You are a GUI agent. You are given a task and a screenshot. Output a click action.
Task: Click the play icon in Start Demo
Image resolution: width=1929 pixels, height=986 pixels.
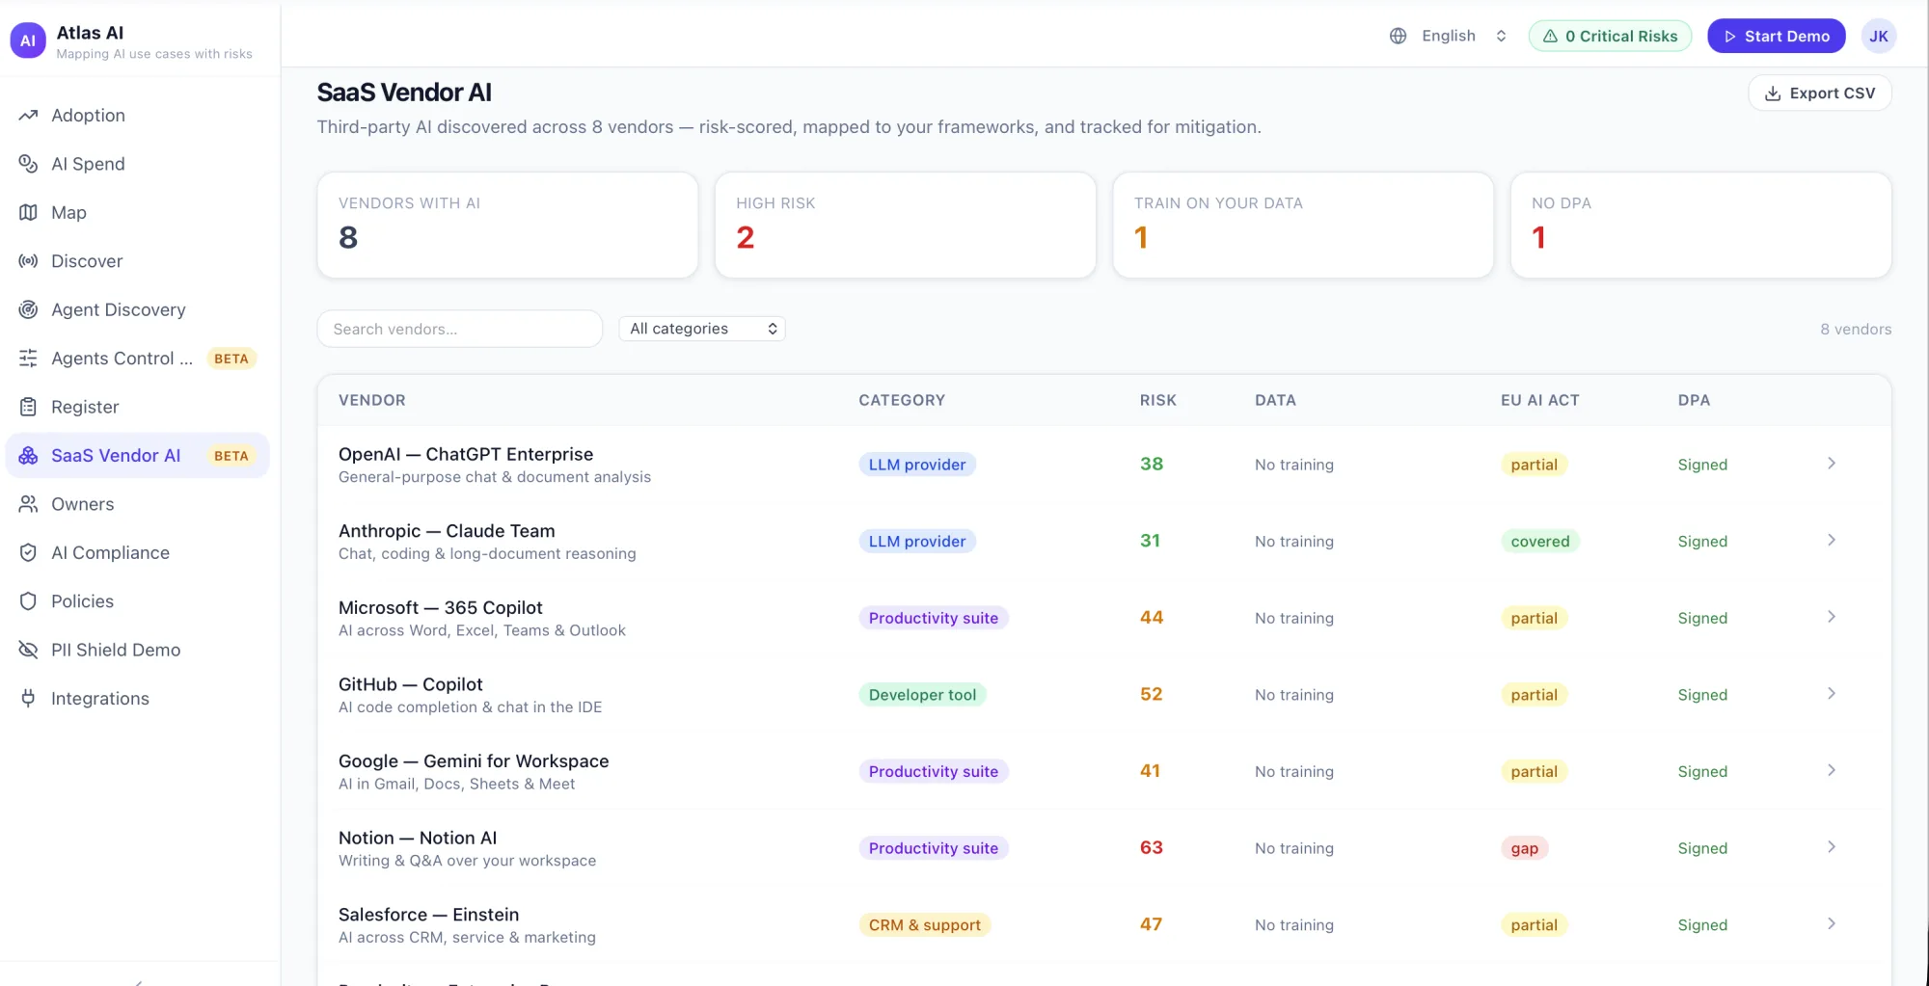click(1730, 36)
